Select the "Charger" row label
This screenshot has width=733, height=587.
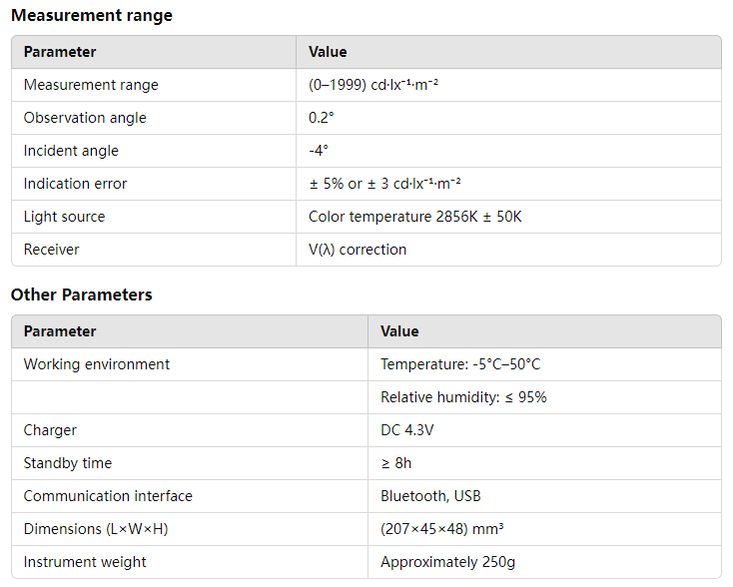pos(50,430)
